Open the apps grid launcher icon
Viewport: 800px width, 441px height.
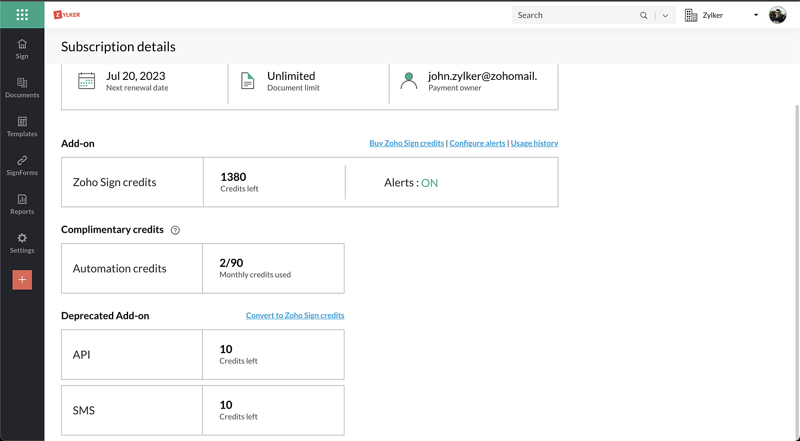tap(22, 15)
